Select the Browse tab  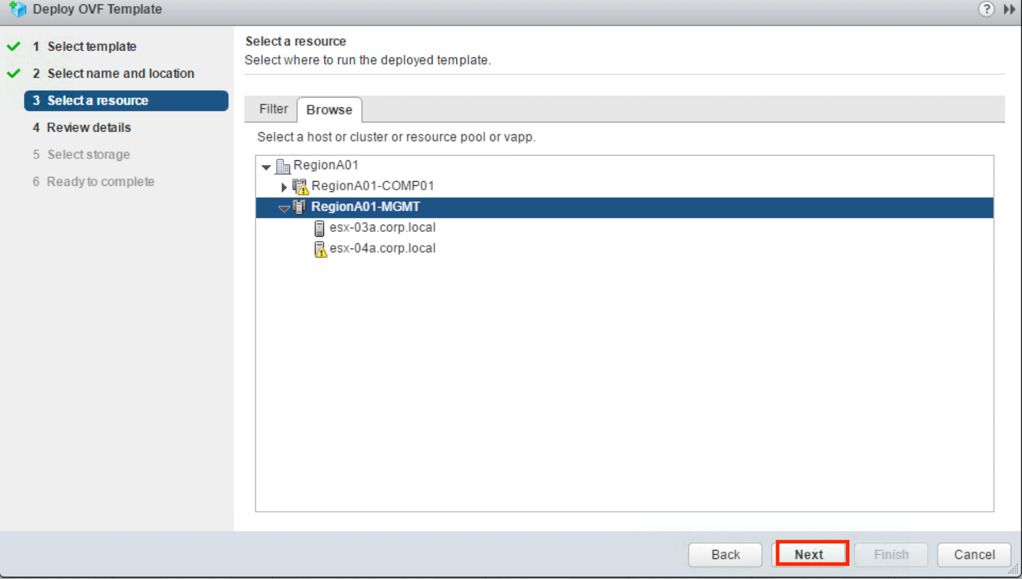[x=329, y=110]
